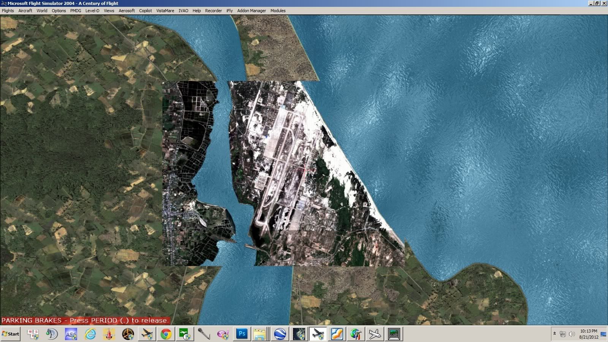The image size is (608, 342).
Task: Click the TeamSpeak icon in the taskbar
Action: click(x=51, y=334)
